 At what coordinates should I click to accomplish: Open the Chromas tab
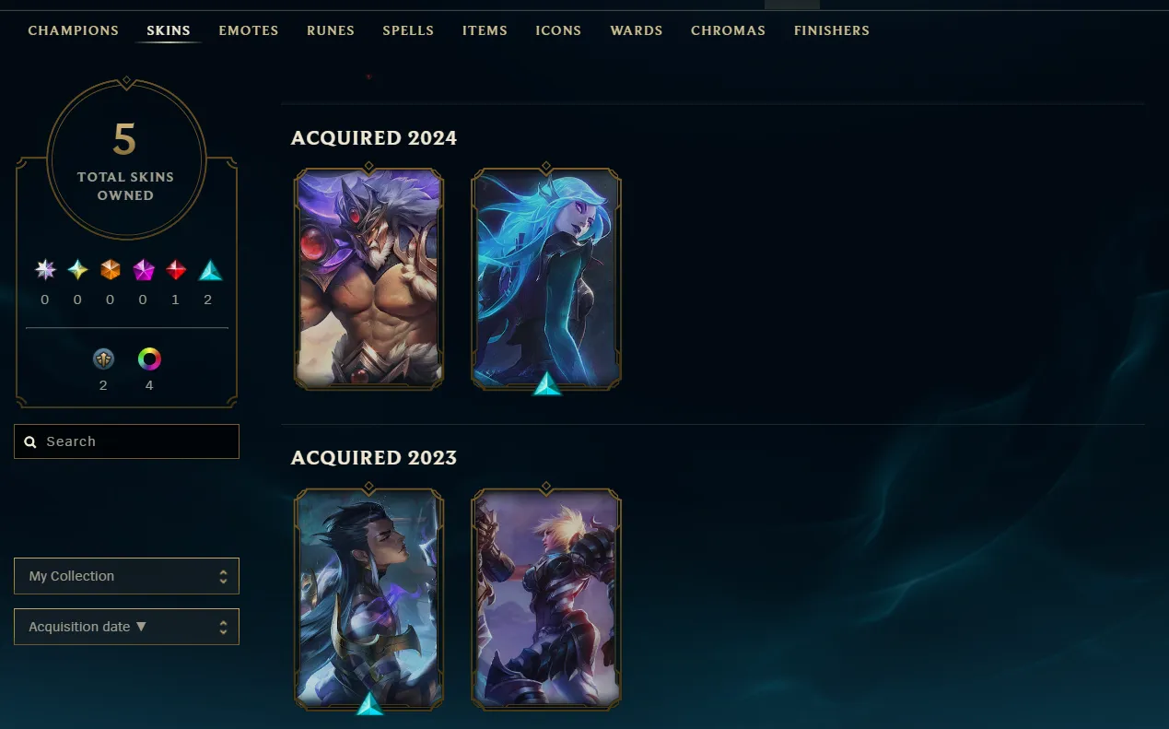[x=728, y=30]
